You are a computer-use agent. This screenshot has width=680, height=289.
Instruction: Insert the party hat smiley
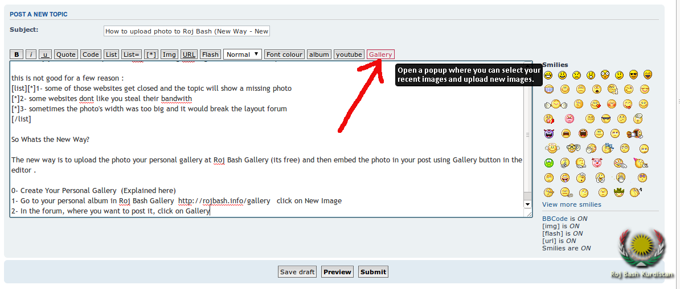pos(638,163)
